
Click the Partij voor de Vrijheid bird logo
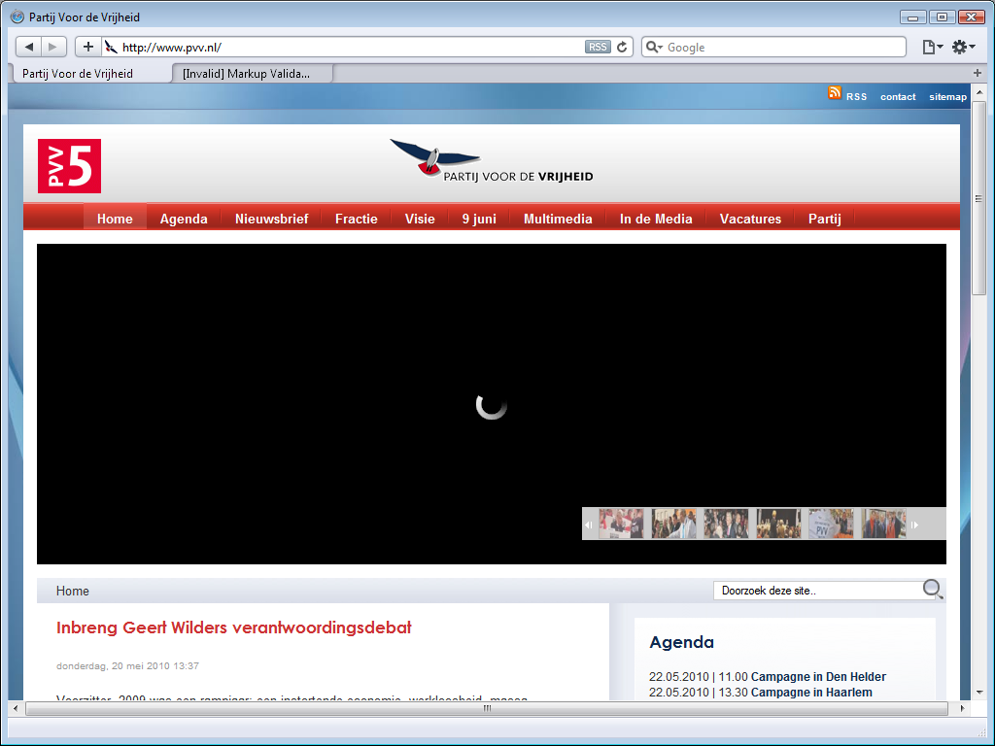point(492,160)
